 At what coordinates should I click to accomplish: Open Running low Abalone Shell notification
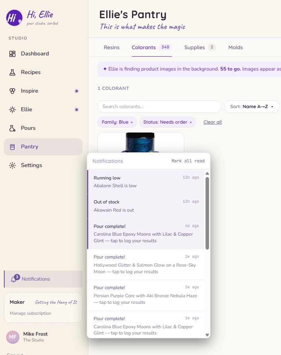tap(146, 182)
